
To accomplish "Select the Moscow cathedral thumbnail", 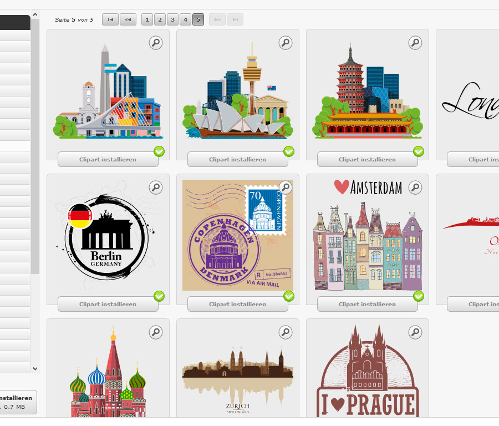I will coord(108,371).
